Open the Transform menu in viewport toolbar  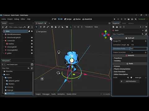click(x=89, y=27)
